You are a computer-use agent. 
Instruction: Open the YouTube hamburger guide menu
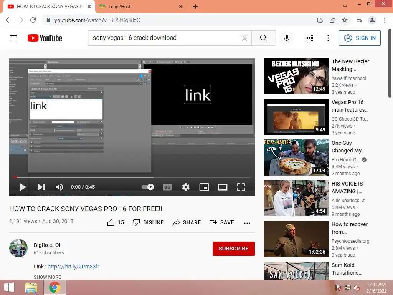[x=14, y=38]
